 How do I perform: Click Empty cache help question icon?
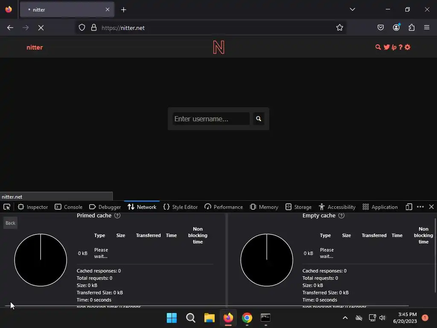[x=341, y=216]
